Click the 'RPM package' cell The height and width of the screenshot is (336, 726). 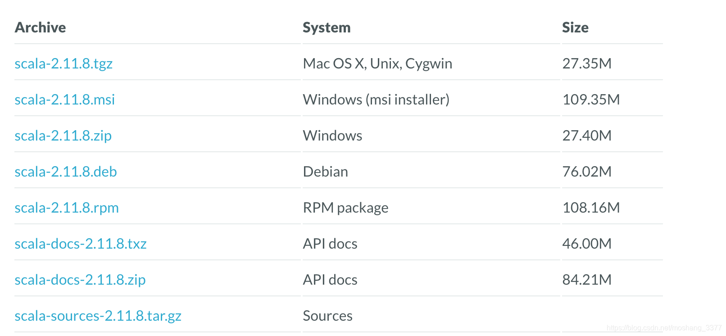pos(345,208)
